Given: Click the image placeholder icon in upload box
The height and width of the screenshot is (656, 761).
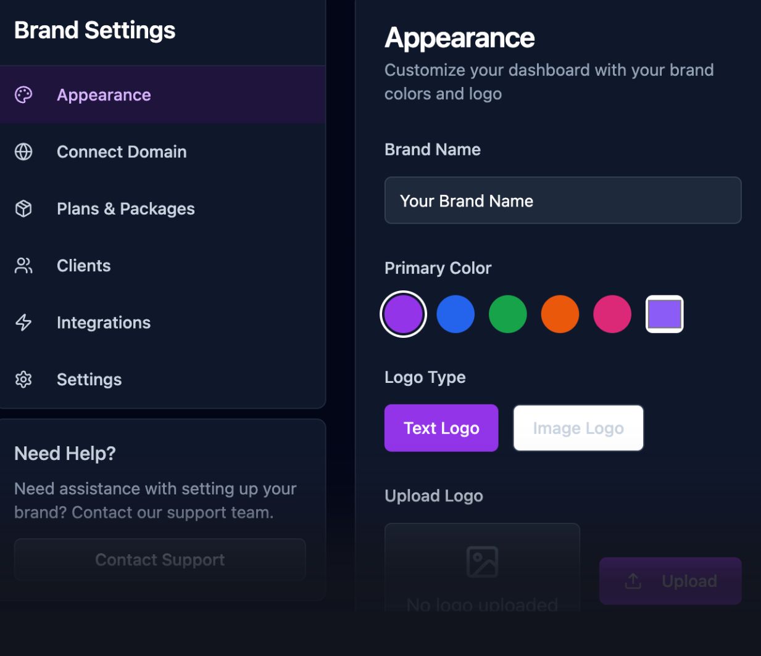Looking at the screenshot, I should click(482, 562).
